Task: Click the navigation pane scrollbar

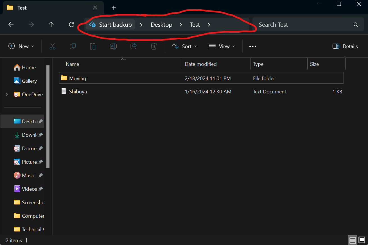Action: (48, 116)
